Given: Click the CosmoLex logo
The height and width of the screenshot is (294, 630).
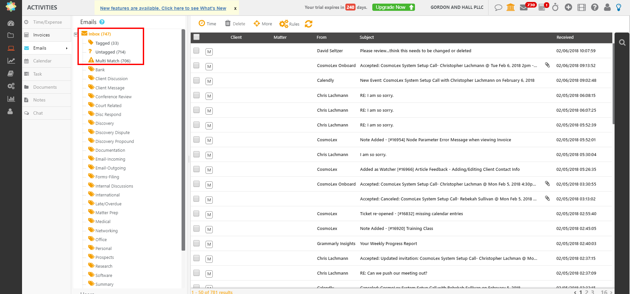Looking at the screenshot, I should coord(11,7).
